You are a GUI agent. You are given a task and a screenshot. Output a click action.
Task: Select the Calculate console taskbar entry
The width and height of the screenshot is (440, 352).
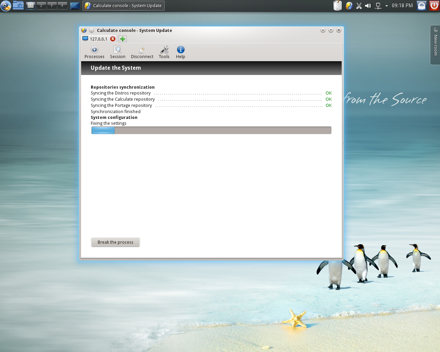click(123, 5)
